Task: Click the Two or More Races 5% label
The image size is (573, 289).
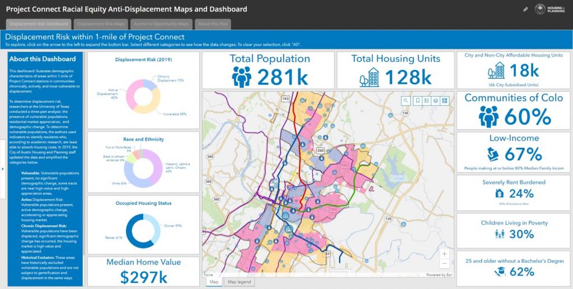Action: [x=119, y=149]
